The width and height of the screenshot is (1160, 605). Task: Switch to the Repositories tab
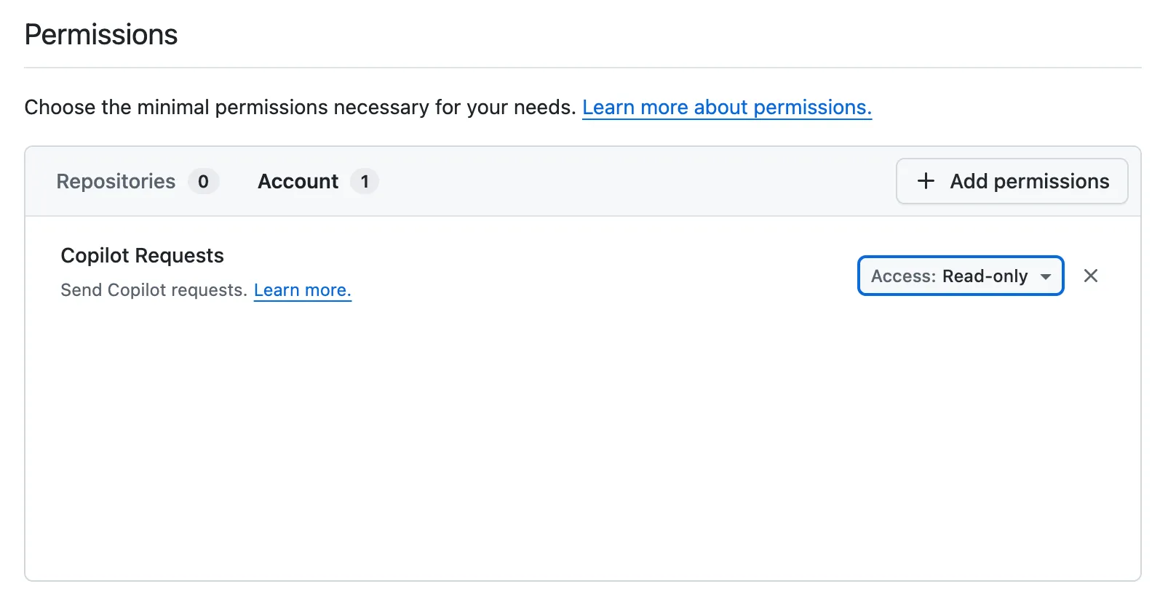116,181
